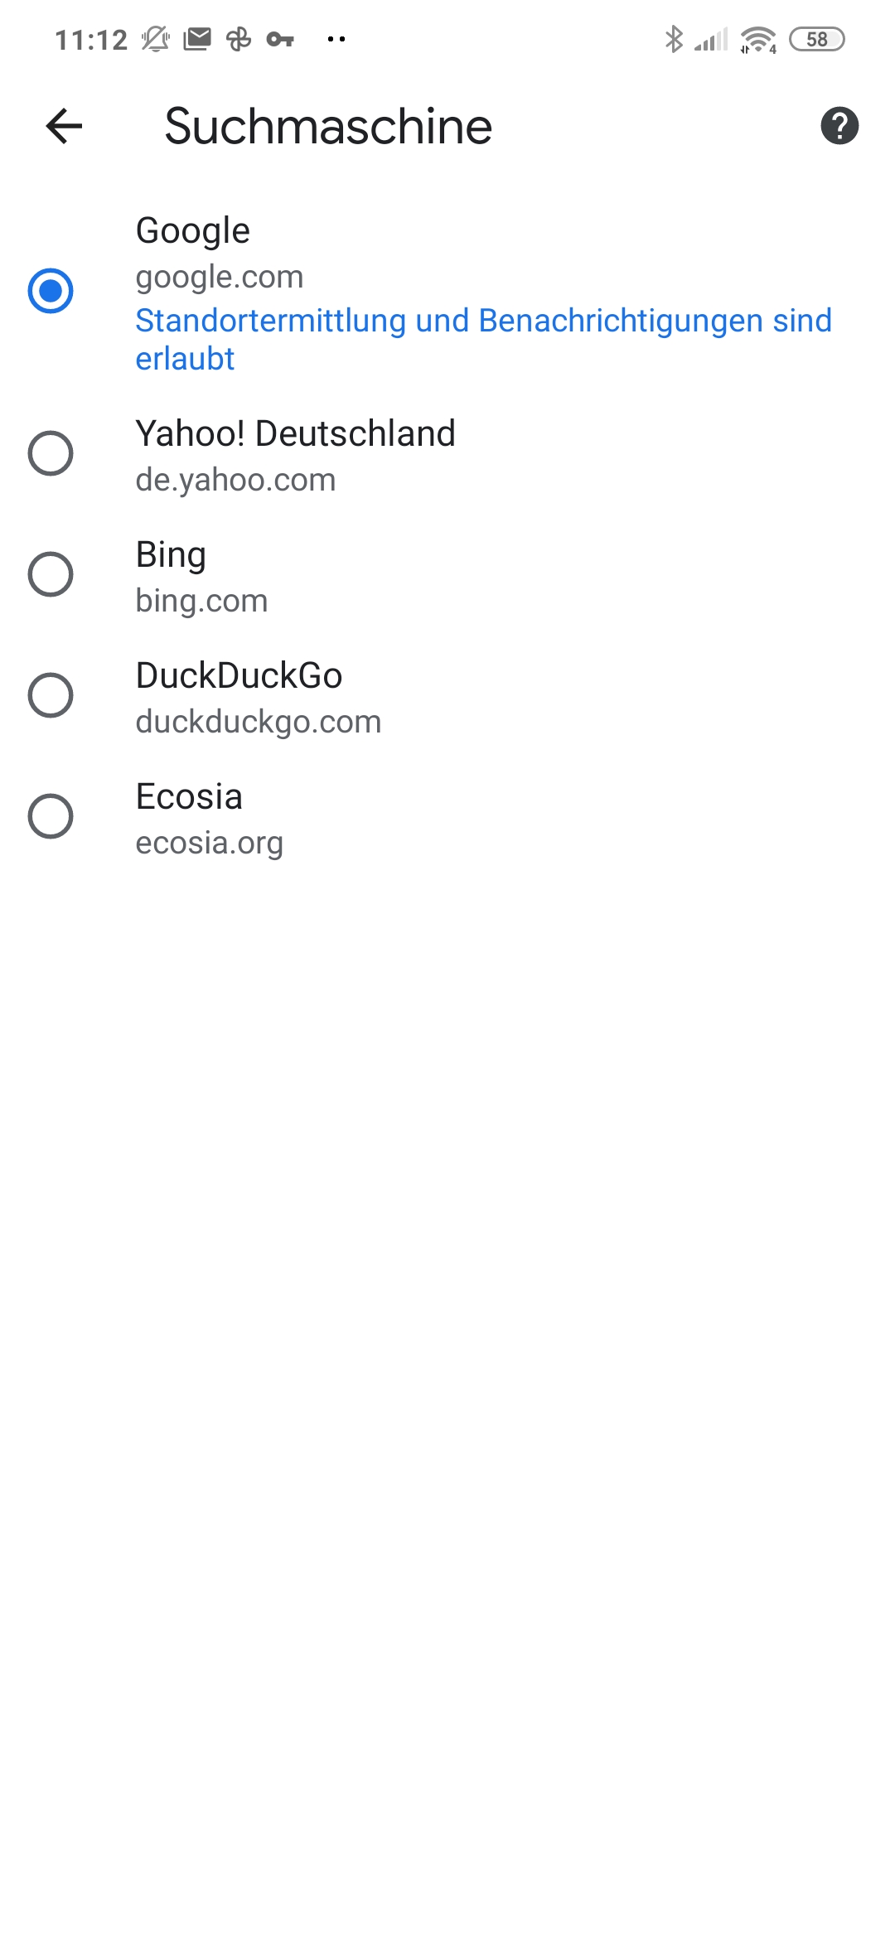Tap the Suchmaschine page title

[328, 127]
